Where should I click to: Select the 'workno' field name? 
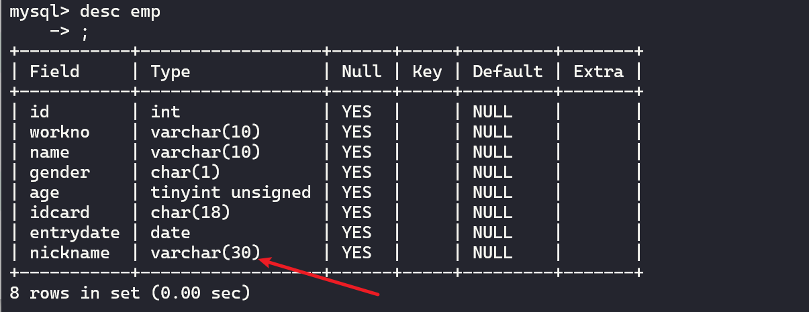click(60, 132)
